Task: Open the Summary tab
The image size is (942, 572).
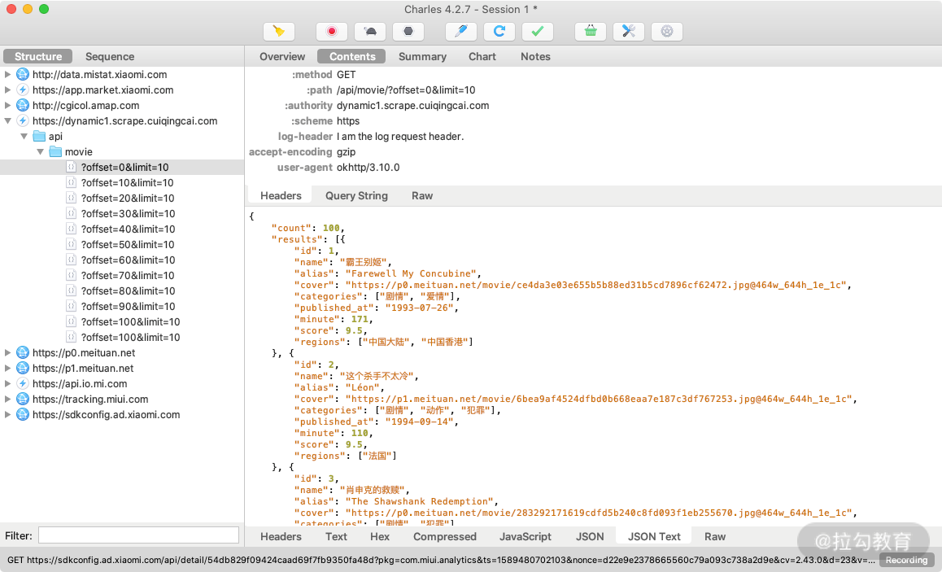Action: (x=422, y=57)
